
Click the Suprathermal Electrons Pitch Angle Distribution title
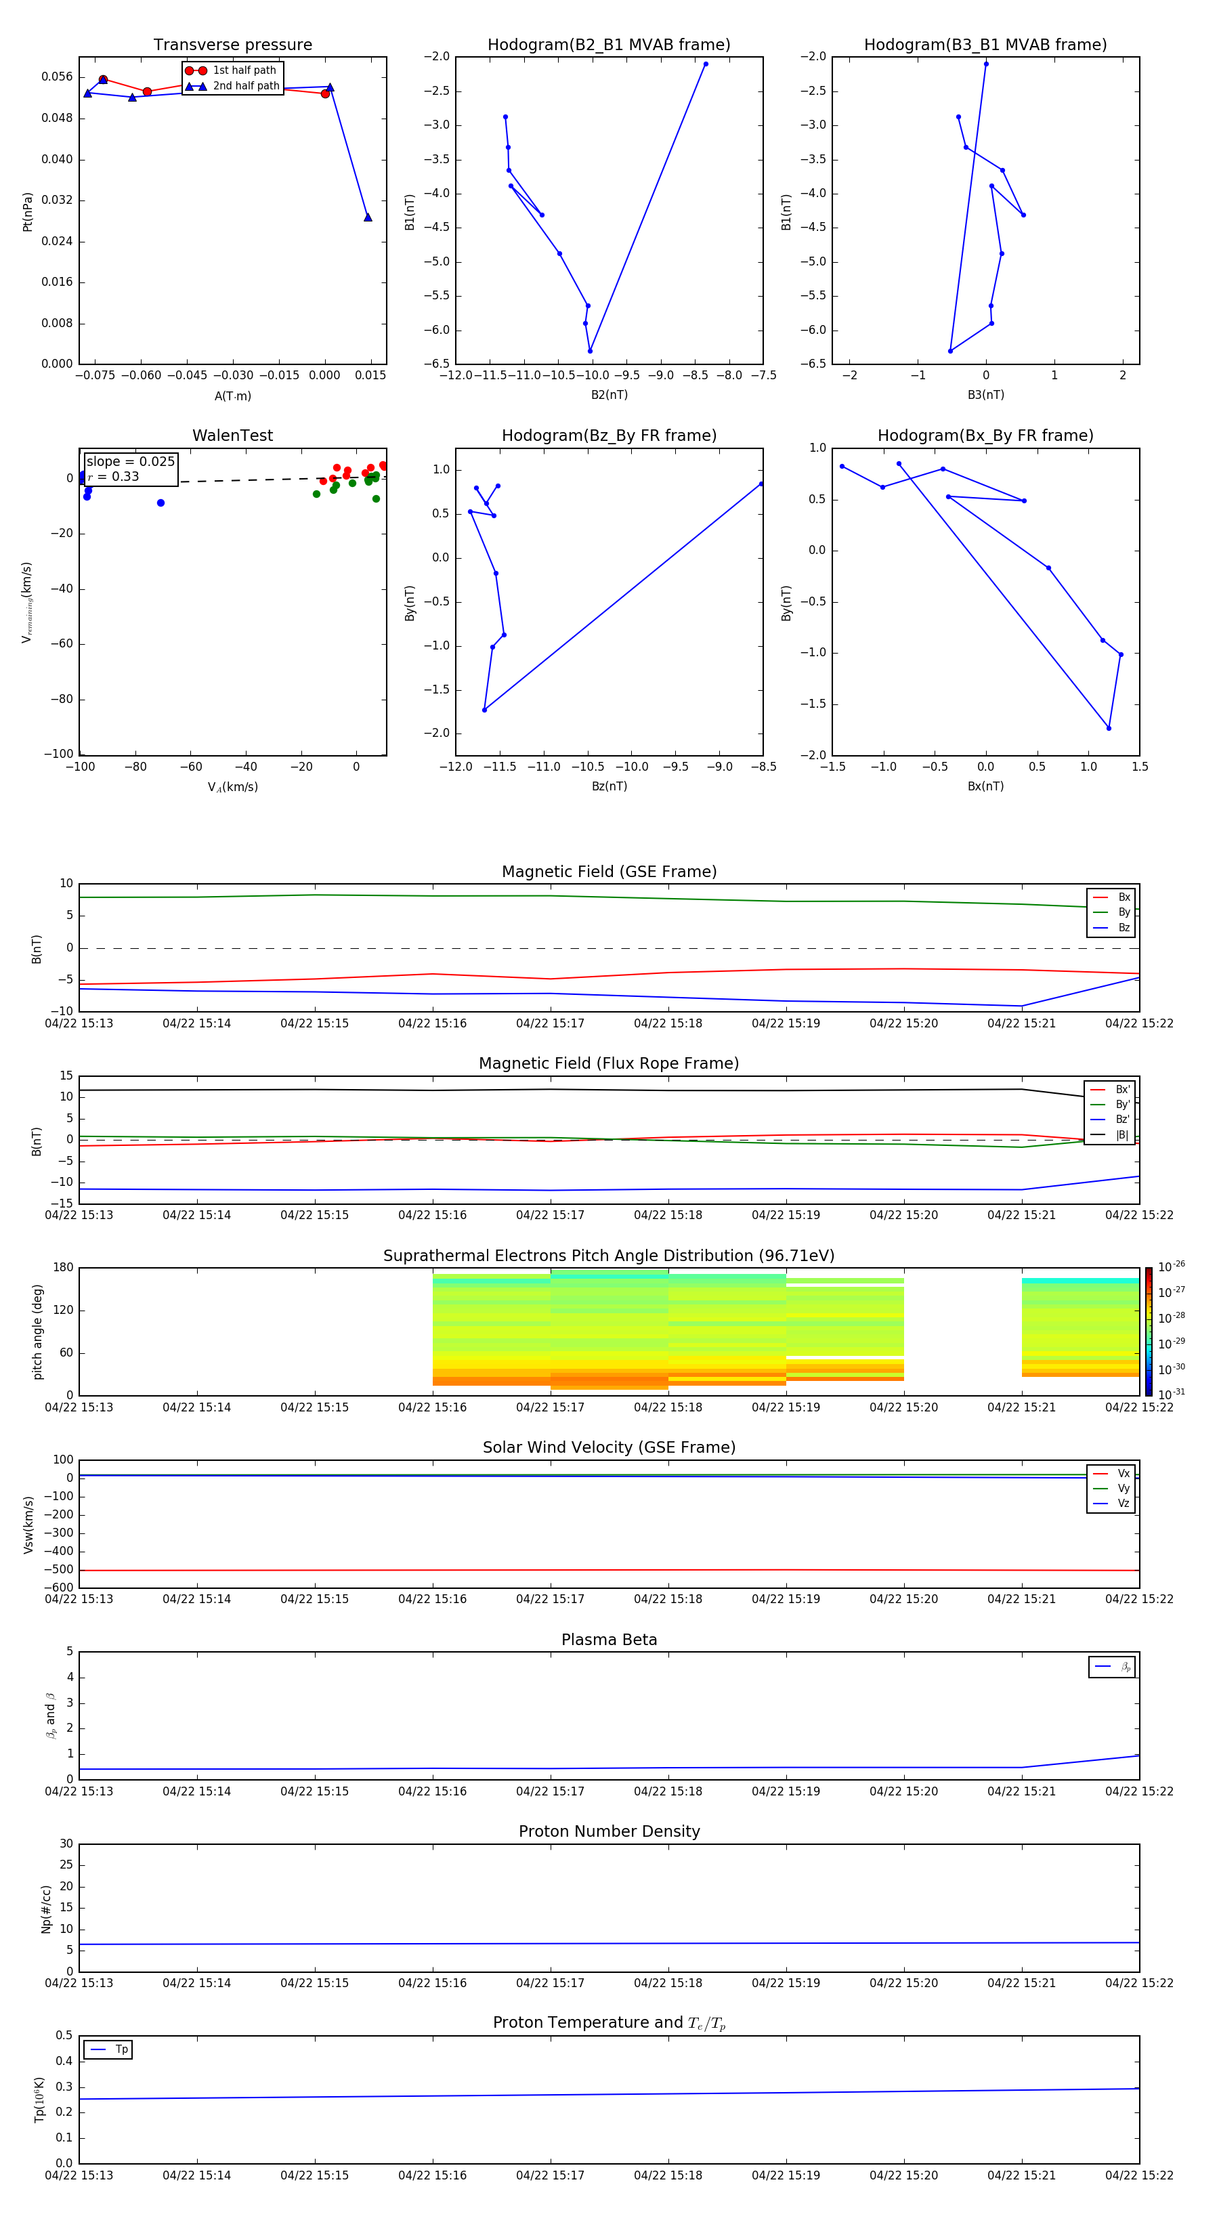[x=609, y=1256]
